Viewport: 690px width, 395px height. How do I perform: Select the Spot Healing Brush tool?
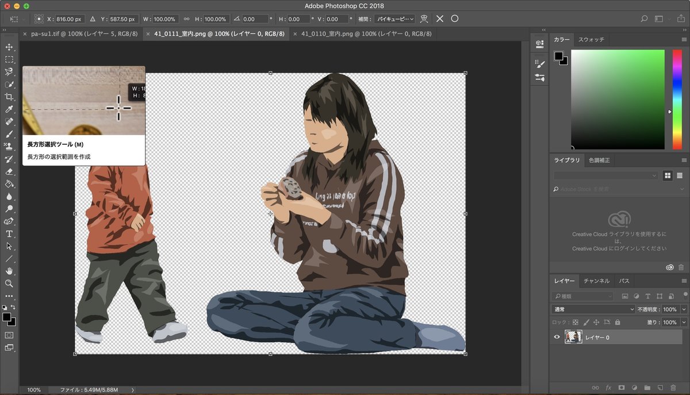(x=9, y=122)
